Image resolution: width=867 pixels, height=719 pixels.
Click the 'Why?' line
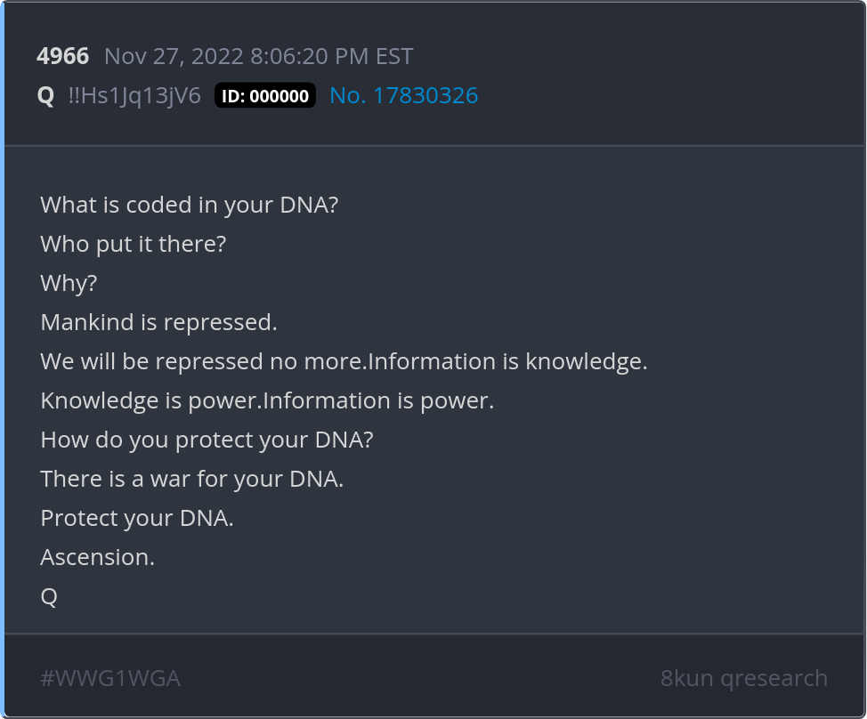click(69, 283)
